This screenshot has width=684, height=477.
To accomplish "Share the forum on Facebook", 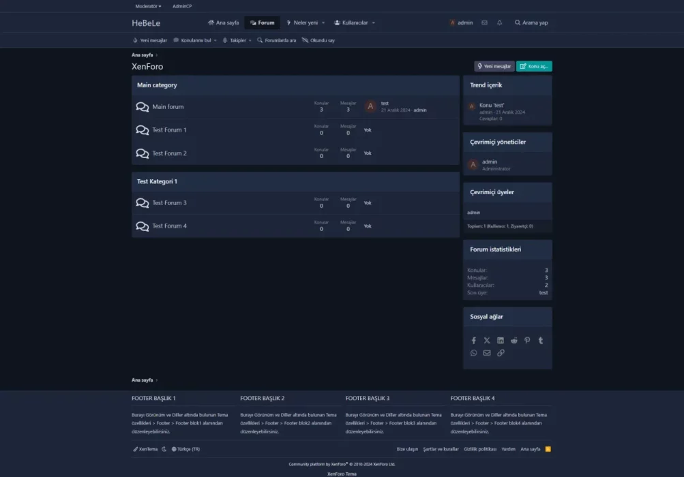I will coord(473,340).
